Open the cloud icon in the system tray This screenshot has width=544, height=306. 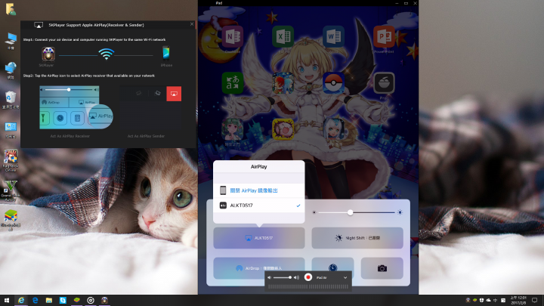tap(489, 301)
